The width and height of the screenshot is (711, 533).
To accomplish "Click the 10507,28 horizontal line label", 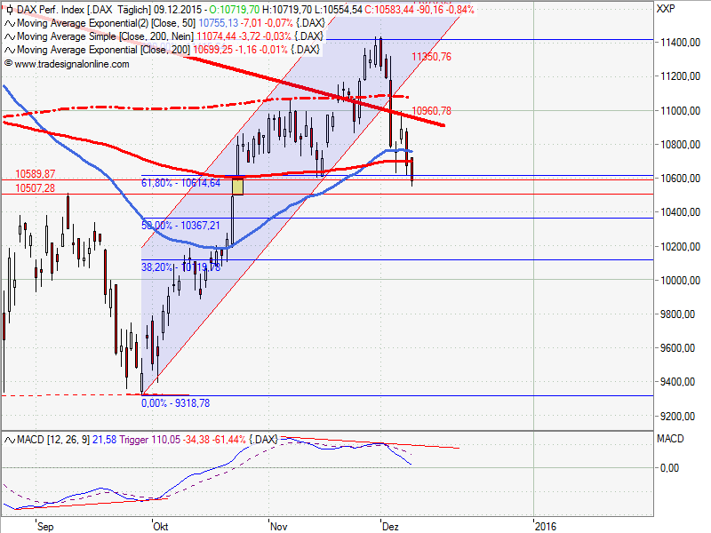I will coord(36,187).
